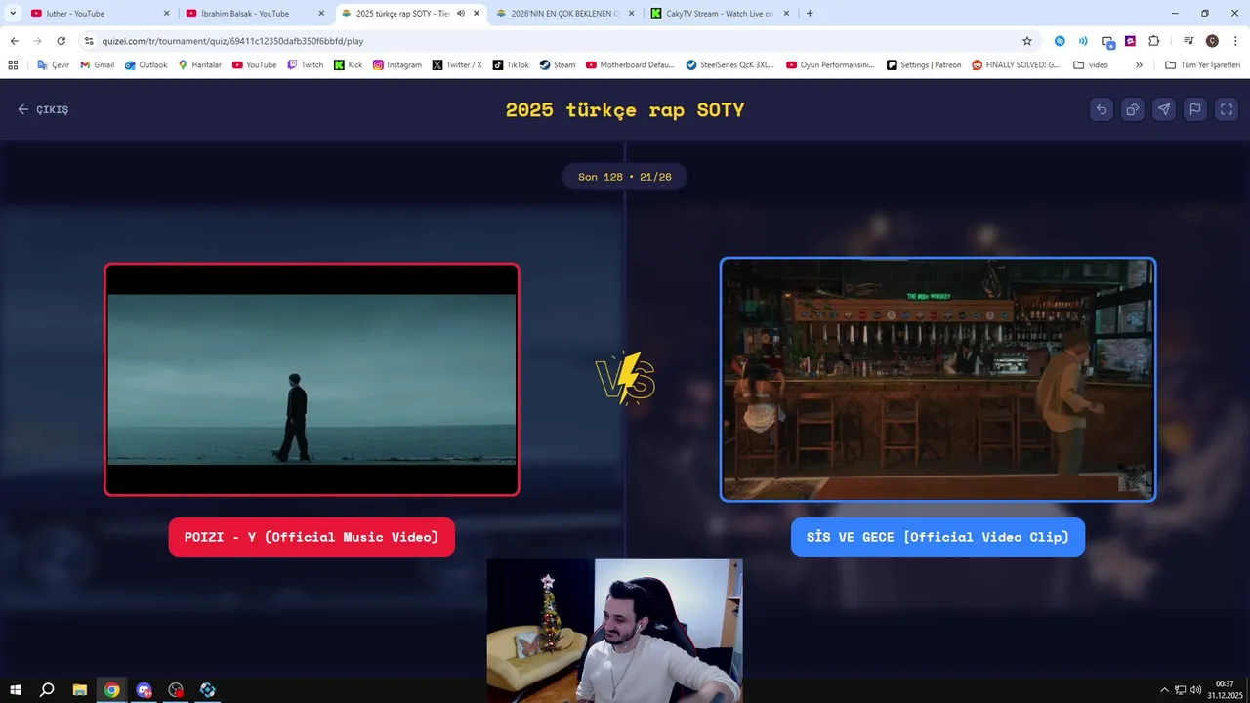Open a new browser tab

click(810, 14)
